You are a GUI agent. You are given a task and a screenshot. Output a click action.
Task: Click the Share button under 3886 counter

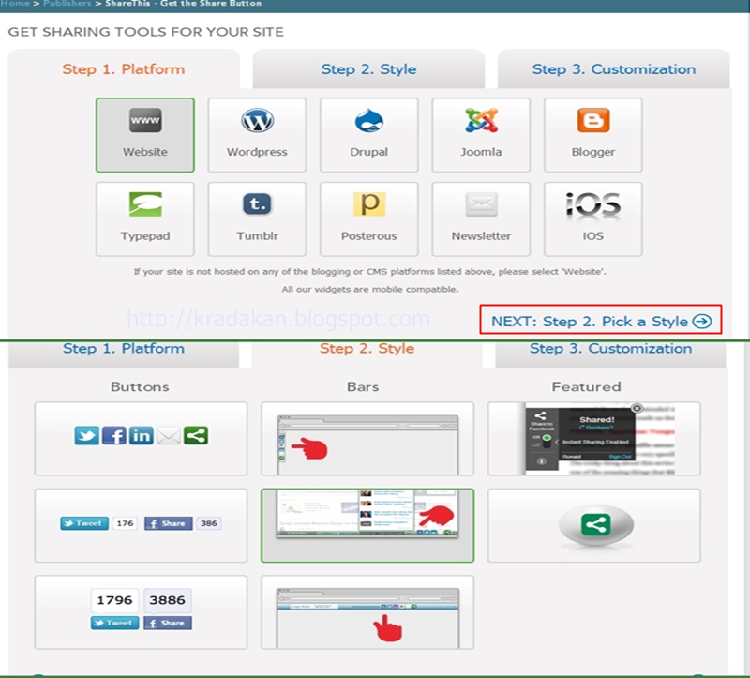click(x=168, y=623)
